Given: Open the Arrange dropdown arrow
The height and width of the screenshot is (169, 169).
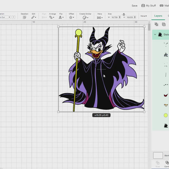Looking at the screenshot, I should (x=53, y=17).
